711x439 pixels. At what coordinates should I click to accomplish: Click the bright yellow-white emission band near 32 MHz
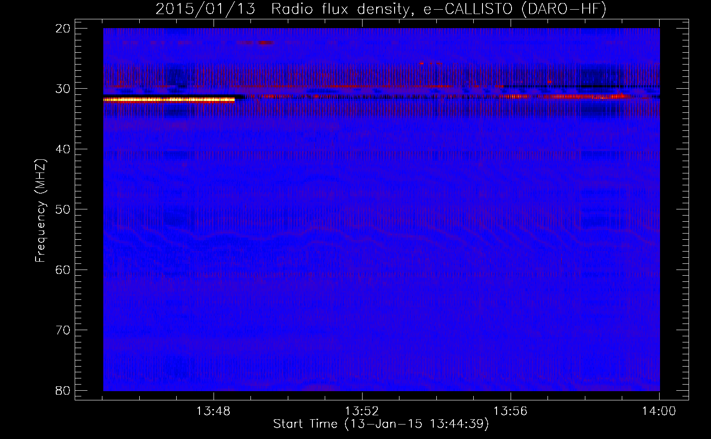[x=169, y=100]
